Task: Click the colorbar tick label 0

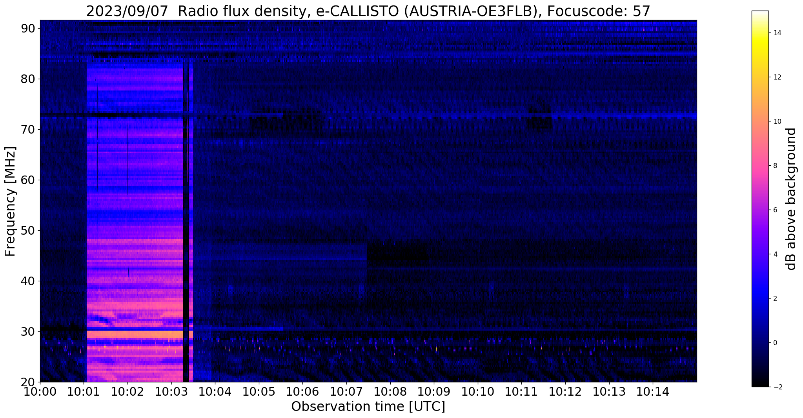Action: 775,343
